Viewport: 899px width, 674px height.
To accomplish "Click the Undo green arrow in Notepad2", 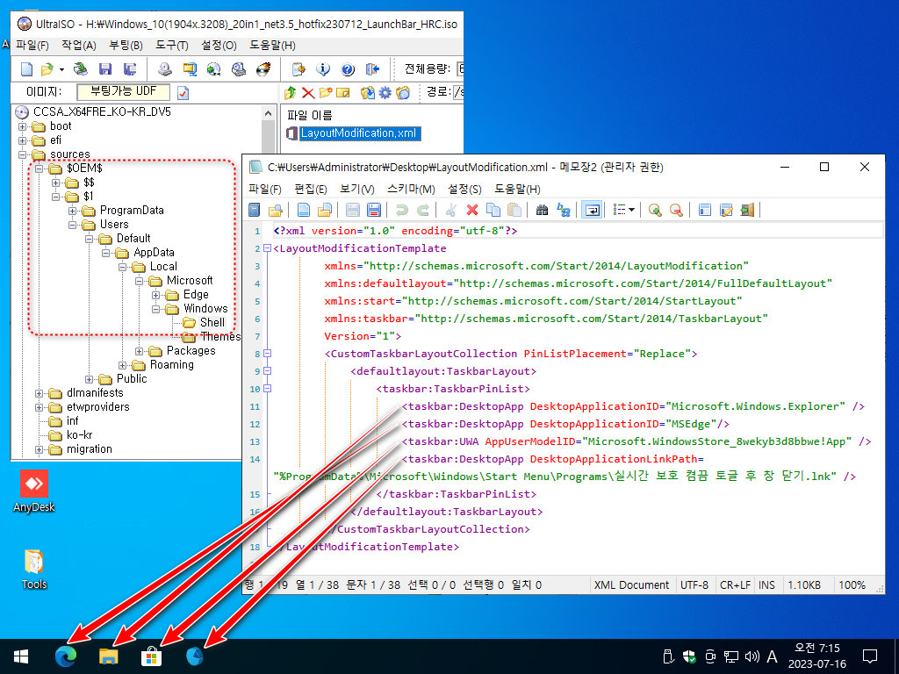I will 402,211.
